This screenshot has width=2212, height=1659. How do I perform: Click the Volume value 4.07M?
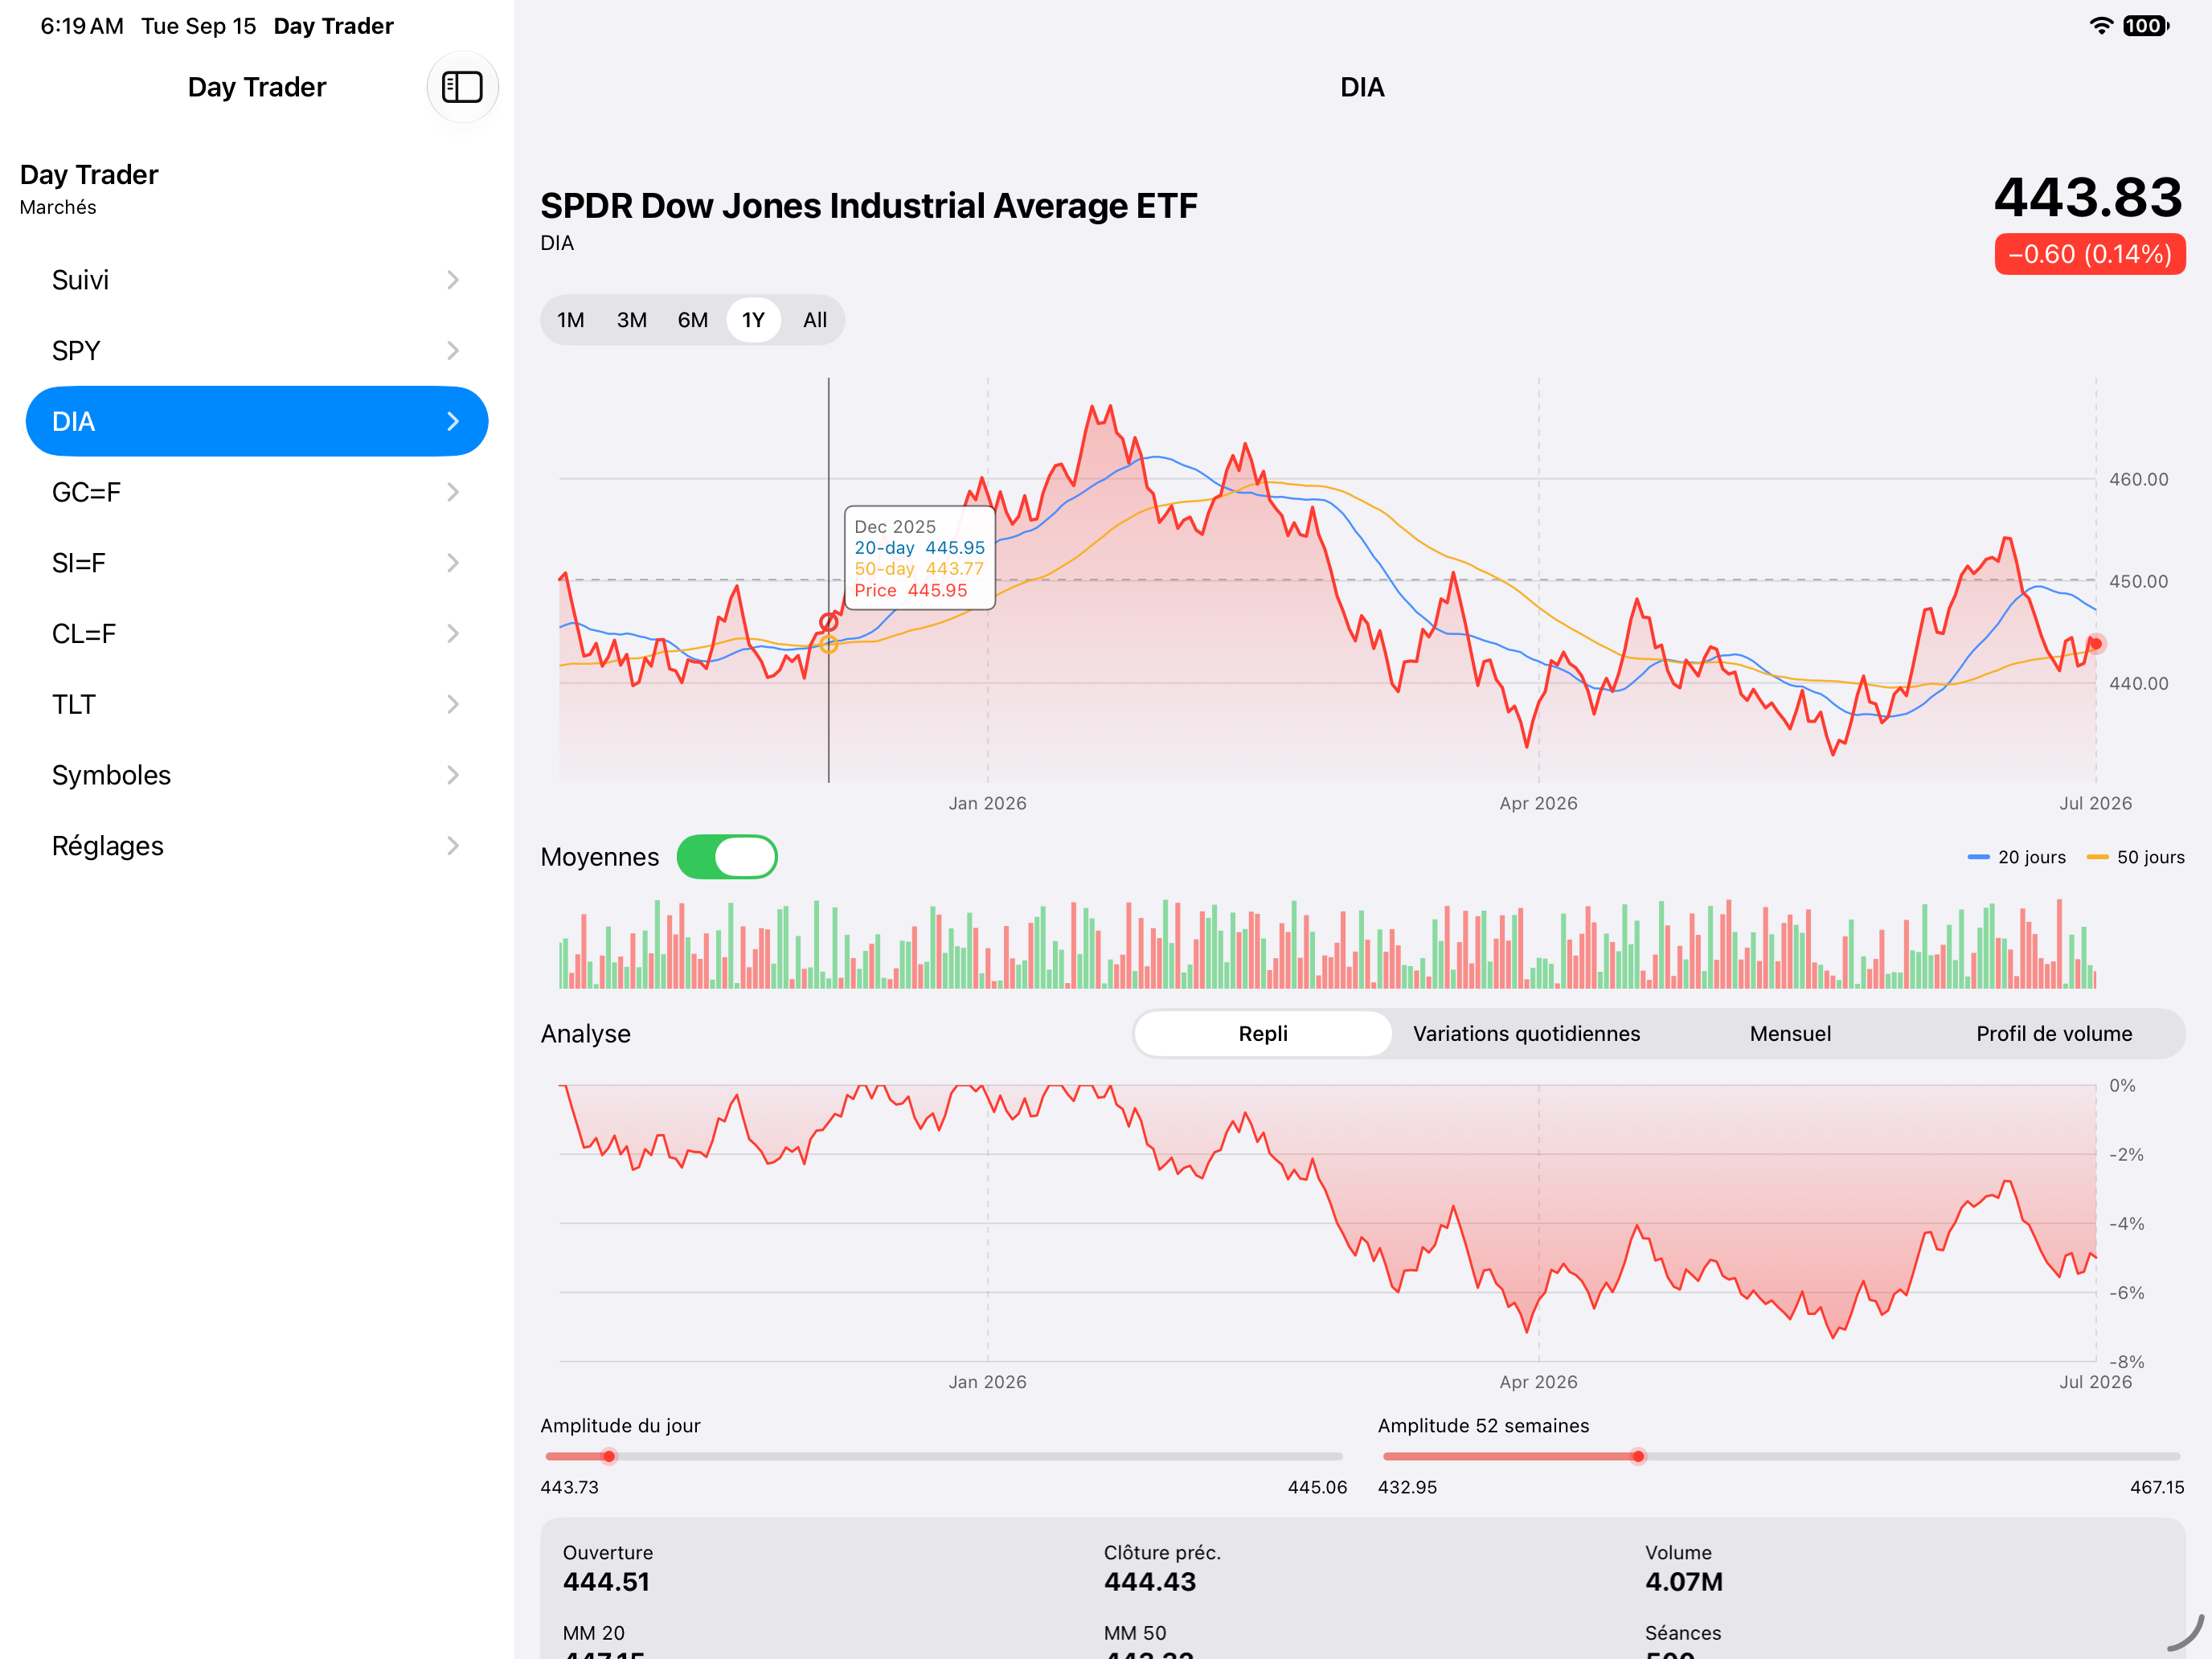[1684, 1582]
